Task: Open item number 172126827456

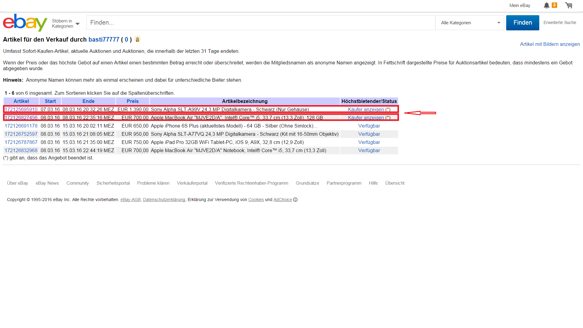Action: point(21,118)
